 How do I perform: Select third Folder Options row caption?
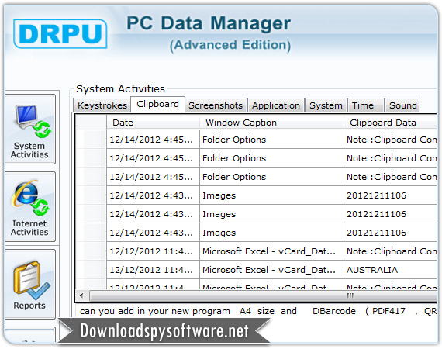271,177
